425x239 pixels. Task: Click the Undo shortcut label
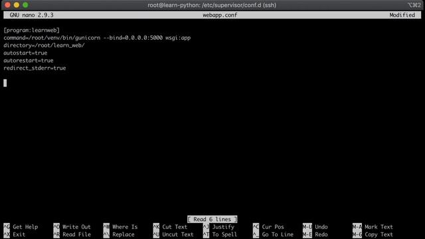[321, 227]
